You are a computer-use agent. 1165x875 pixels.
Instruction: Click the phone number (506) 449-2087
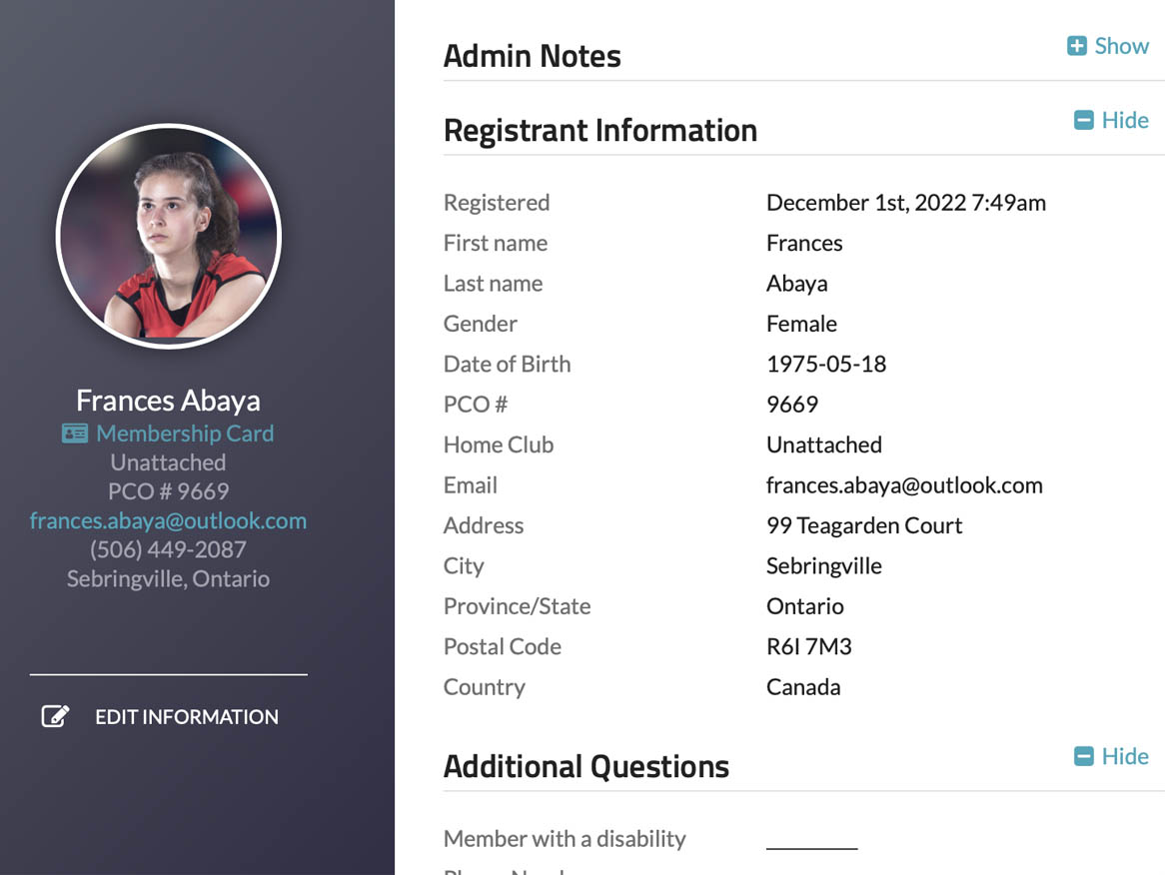pyautogui.click(x=168, y=549)
